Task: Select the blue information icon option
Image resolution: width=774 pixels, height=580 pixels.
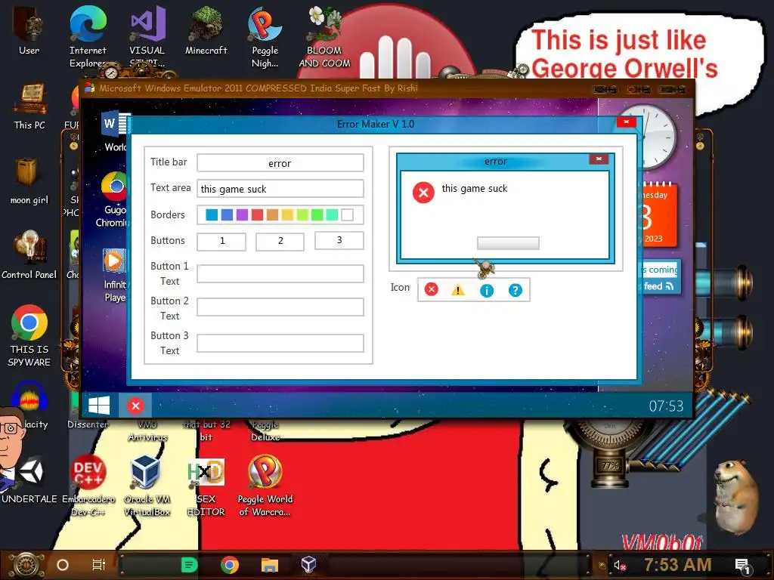Action: (x=487, y=291)
